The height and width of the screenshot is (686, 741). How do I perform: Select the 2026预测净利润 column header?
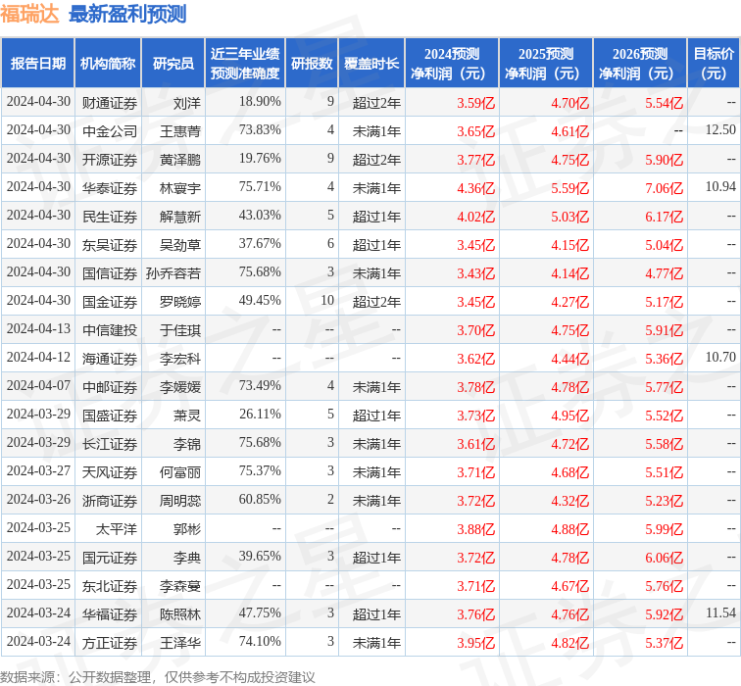640,64
